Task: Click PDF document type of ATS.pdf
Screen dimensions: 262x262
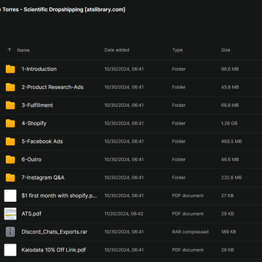Action: pos(188,214)
